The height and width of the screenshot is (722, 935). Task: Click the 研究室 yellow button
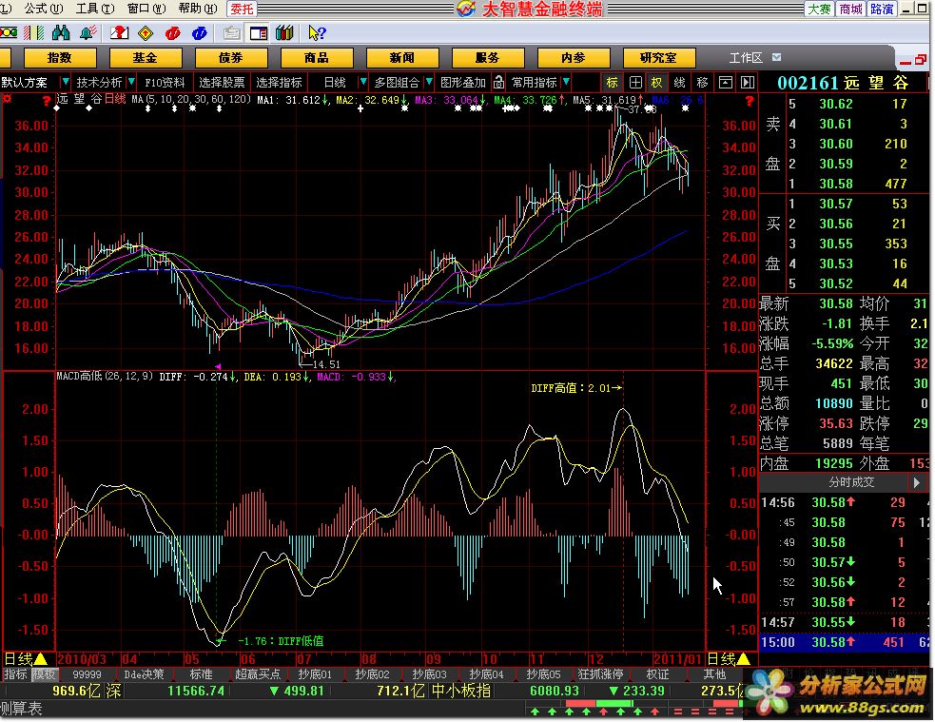click(x=658, y=58)
